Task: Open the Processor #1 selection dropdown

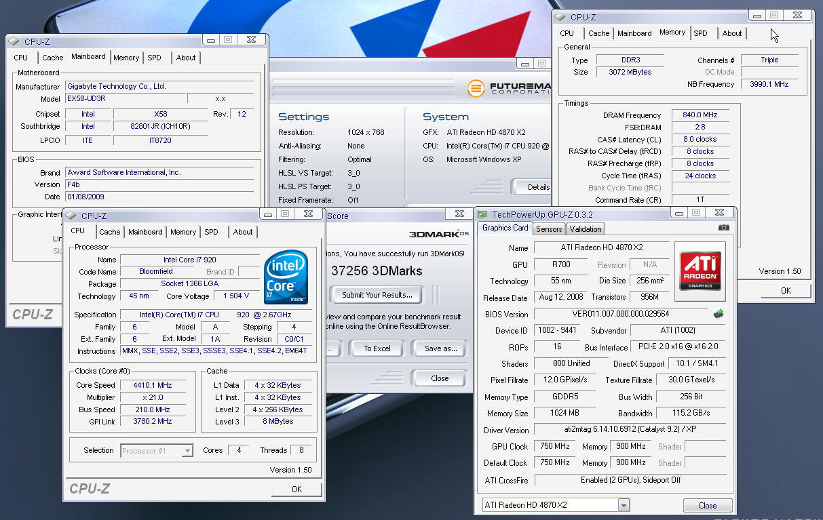Action: [188, 450]
